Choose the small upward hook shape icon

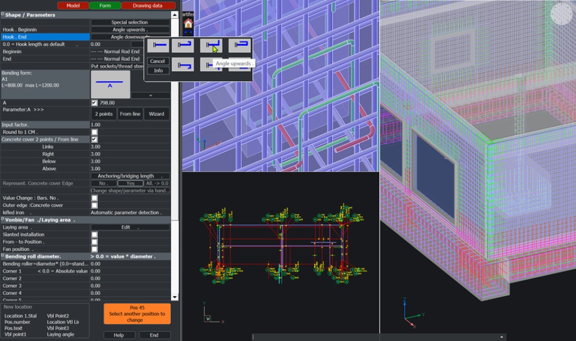183,45
